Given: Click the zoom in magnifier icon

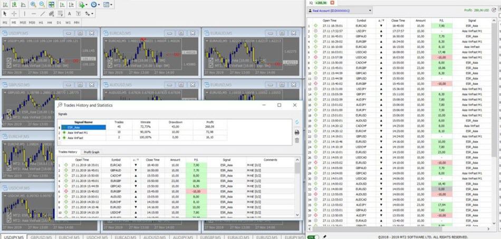Looking at the screenshot, I should click(x=33, y=4).
